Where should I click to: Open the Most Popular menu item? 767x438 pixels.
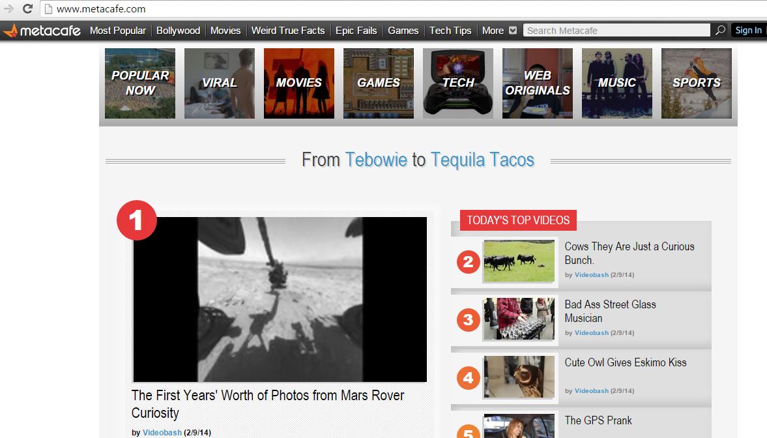pos(118,31)
